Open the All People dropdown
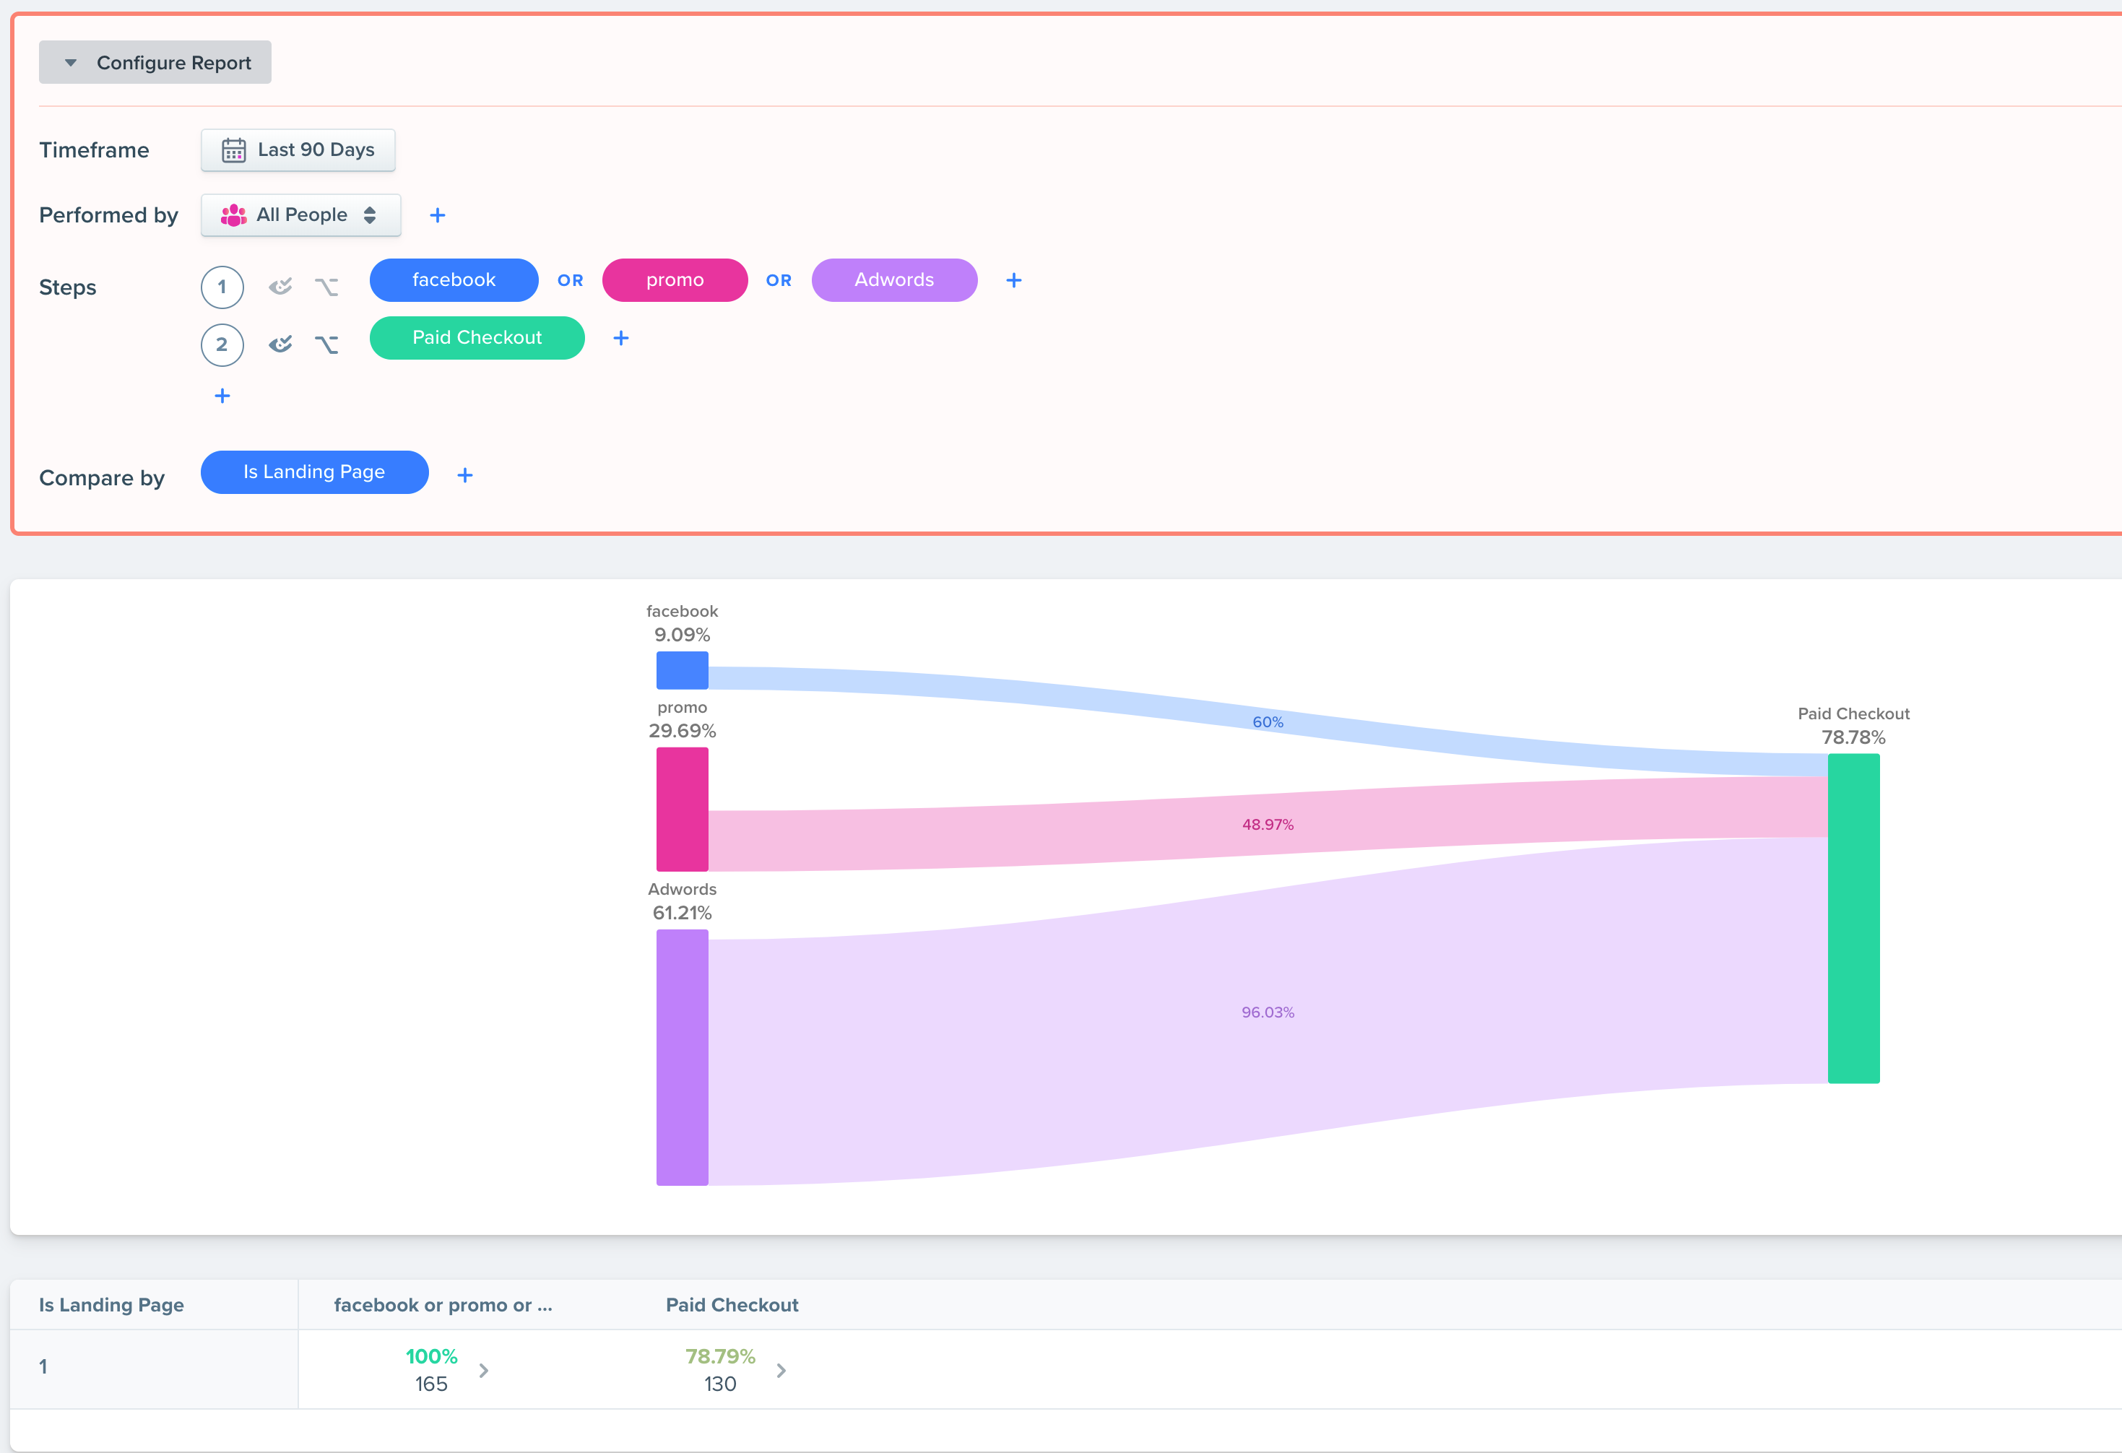 tap(300, 215)
